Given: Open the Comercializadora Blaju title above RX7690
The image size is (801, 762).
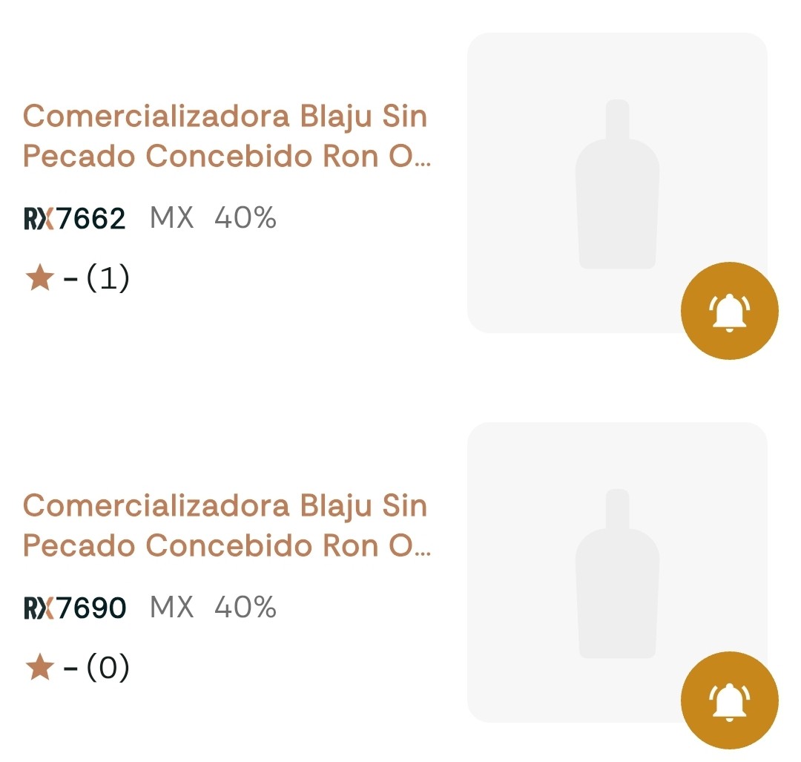Looking at the screenshot, I should (225, 525).
